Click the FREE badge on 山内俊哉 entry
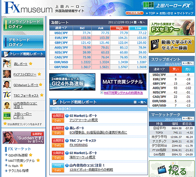The height and width of the screenshot is (177, 196). 58,166
